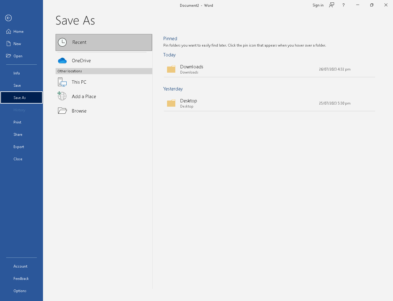Click the Add a Place globe icon
This screenshot has height=301, width=393.
tap(62, 96)
